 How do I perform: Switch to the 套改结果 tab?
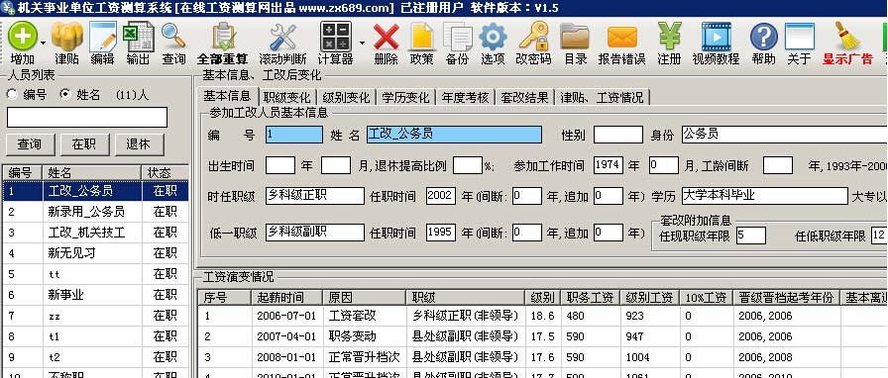pos(524,97)
